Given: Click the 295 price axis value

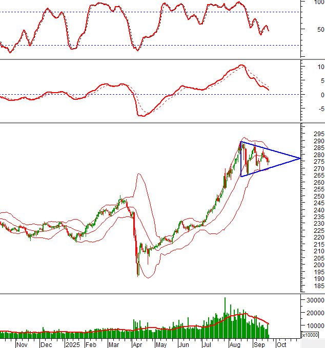Looking at the screenshot, I should click(319, 134).
